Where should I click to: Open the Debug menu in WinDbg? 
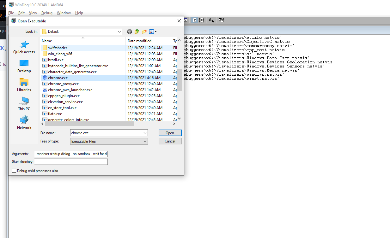pyautogui.click(x=47, y=13)
